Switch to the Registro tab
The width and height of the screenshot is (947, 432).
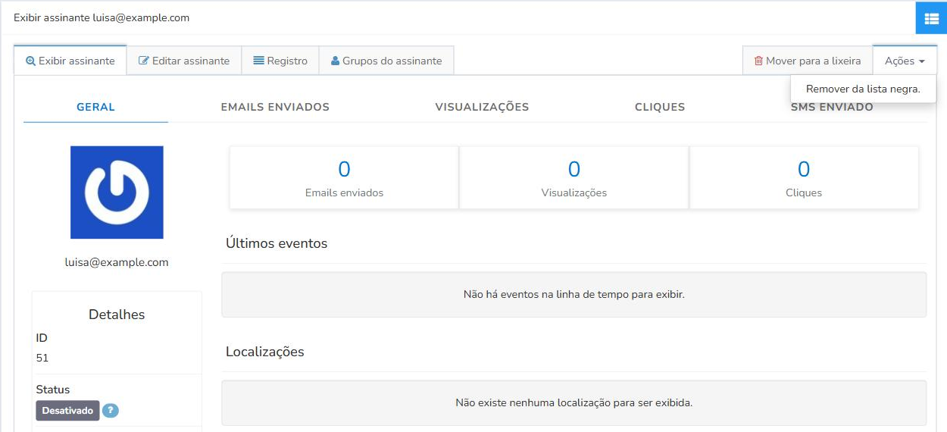[x=280, y=61]
